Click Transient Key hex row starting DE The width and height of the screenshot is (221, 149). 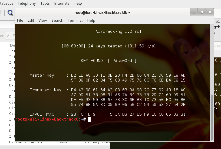(128, 100)
